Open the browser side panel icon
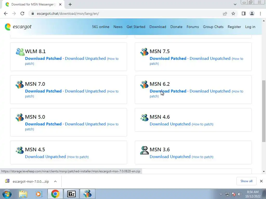This screenshot has width=266, height=199. tap(244, 13)
